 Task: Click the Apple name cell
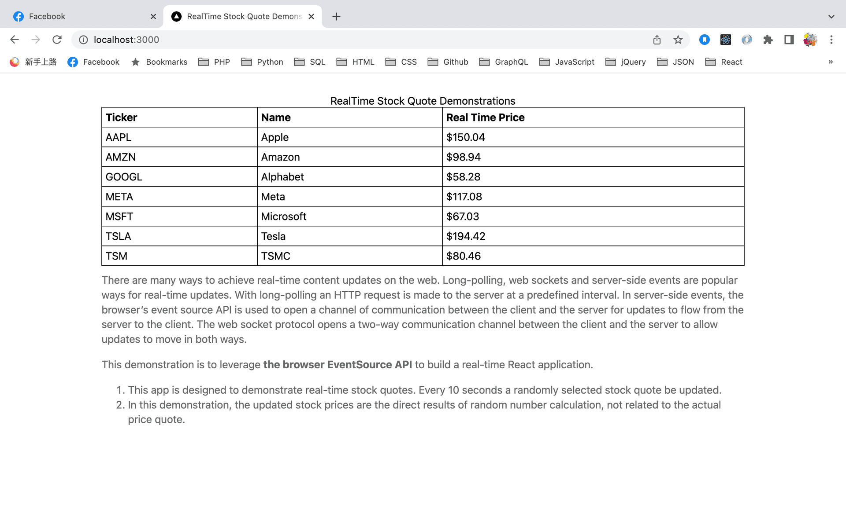point(350,137)
